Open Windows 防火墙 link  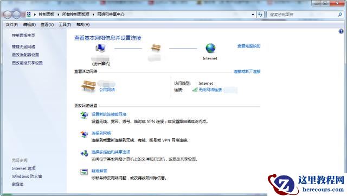27,177
